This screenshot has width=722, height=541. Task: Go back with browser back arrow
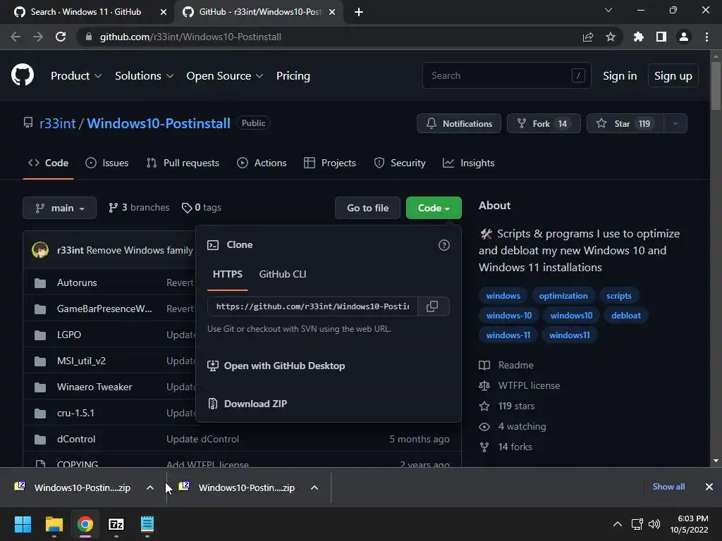click(16, 37)
